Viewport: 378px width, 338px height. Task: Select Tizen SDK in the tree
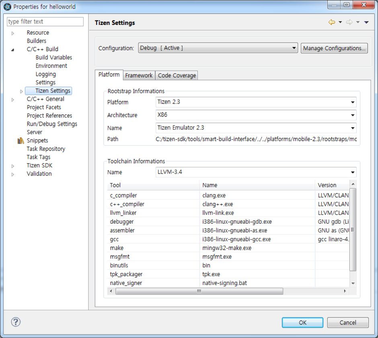point(39,165)
